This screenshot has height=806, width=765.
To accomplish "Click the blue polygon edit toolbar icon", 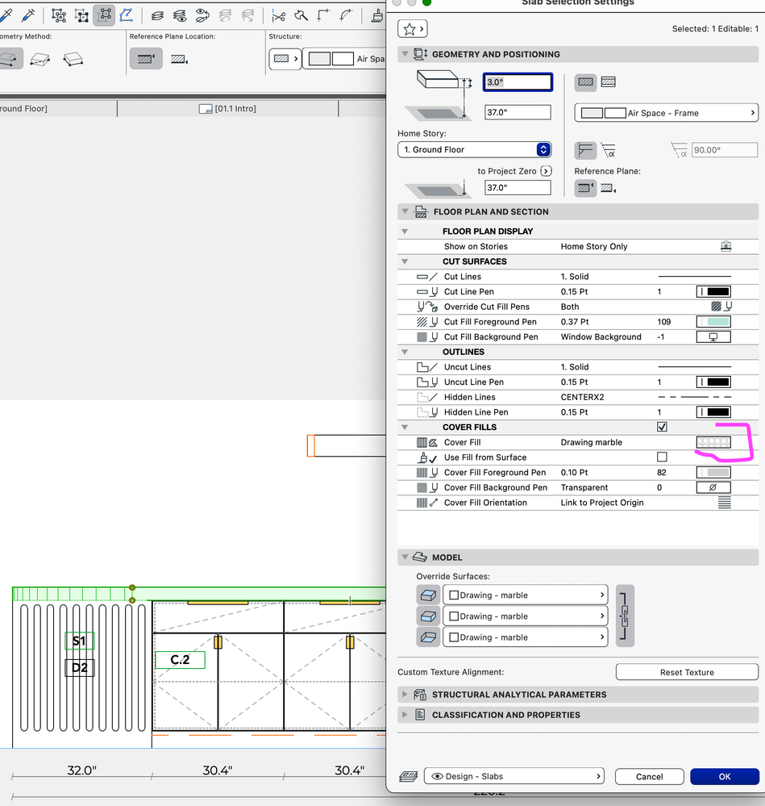I will [x=127, y=15].
